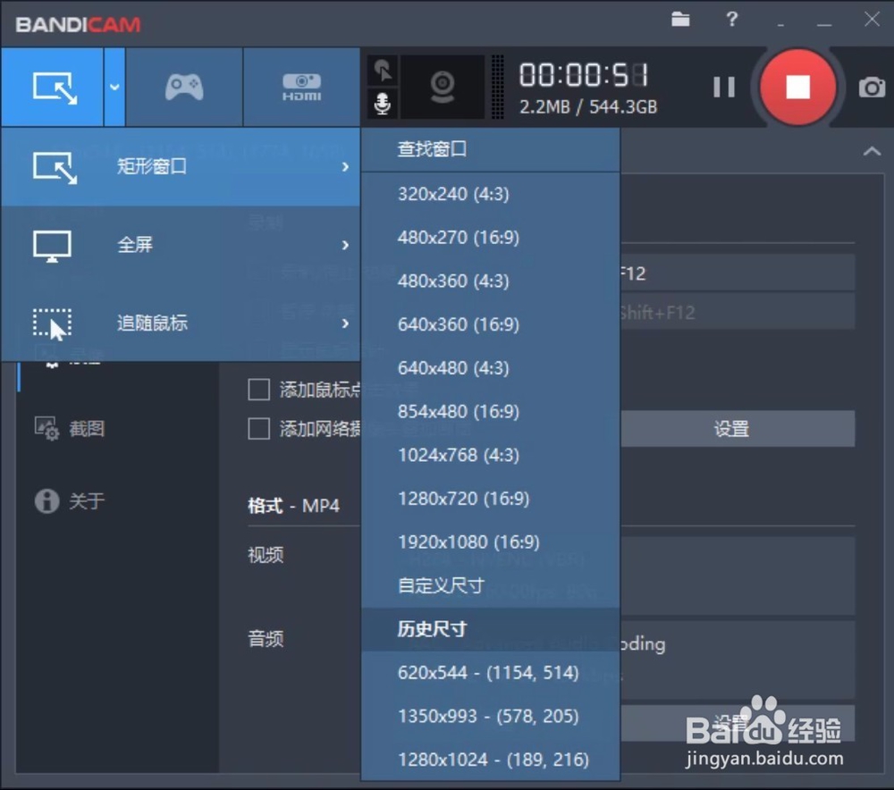Stop recording with the red button
This screenshot has width=894, height=790.
pyautogui.click(x=797, y=88)
